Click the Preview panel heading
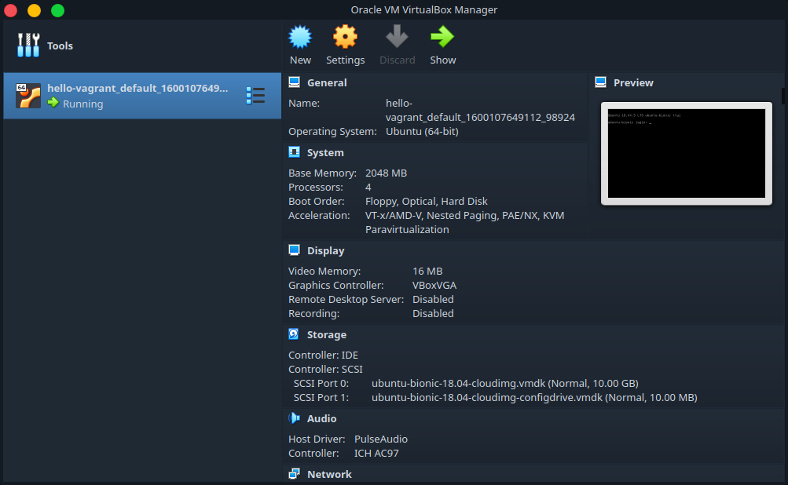 click(x=633, y=83)
